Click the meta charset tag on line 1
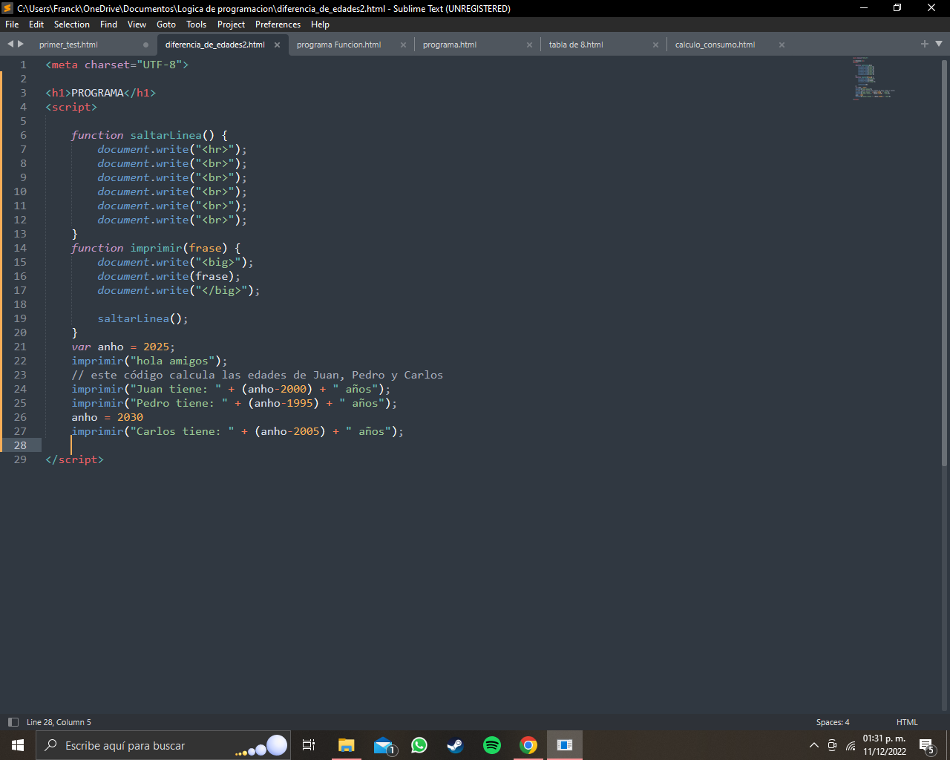 click(x=117, y=65)
